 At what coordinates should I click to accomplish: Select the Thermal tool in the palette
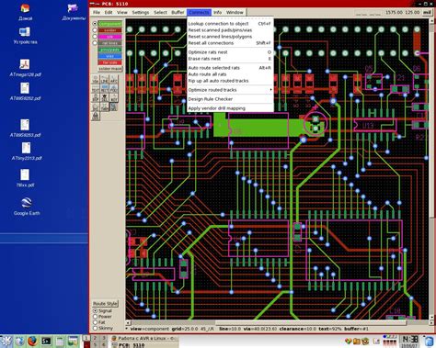[105, 107]
